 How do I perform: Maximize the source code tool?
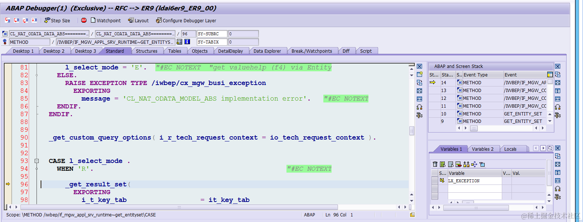[x=419, y=91]
